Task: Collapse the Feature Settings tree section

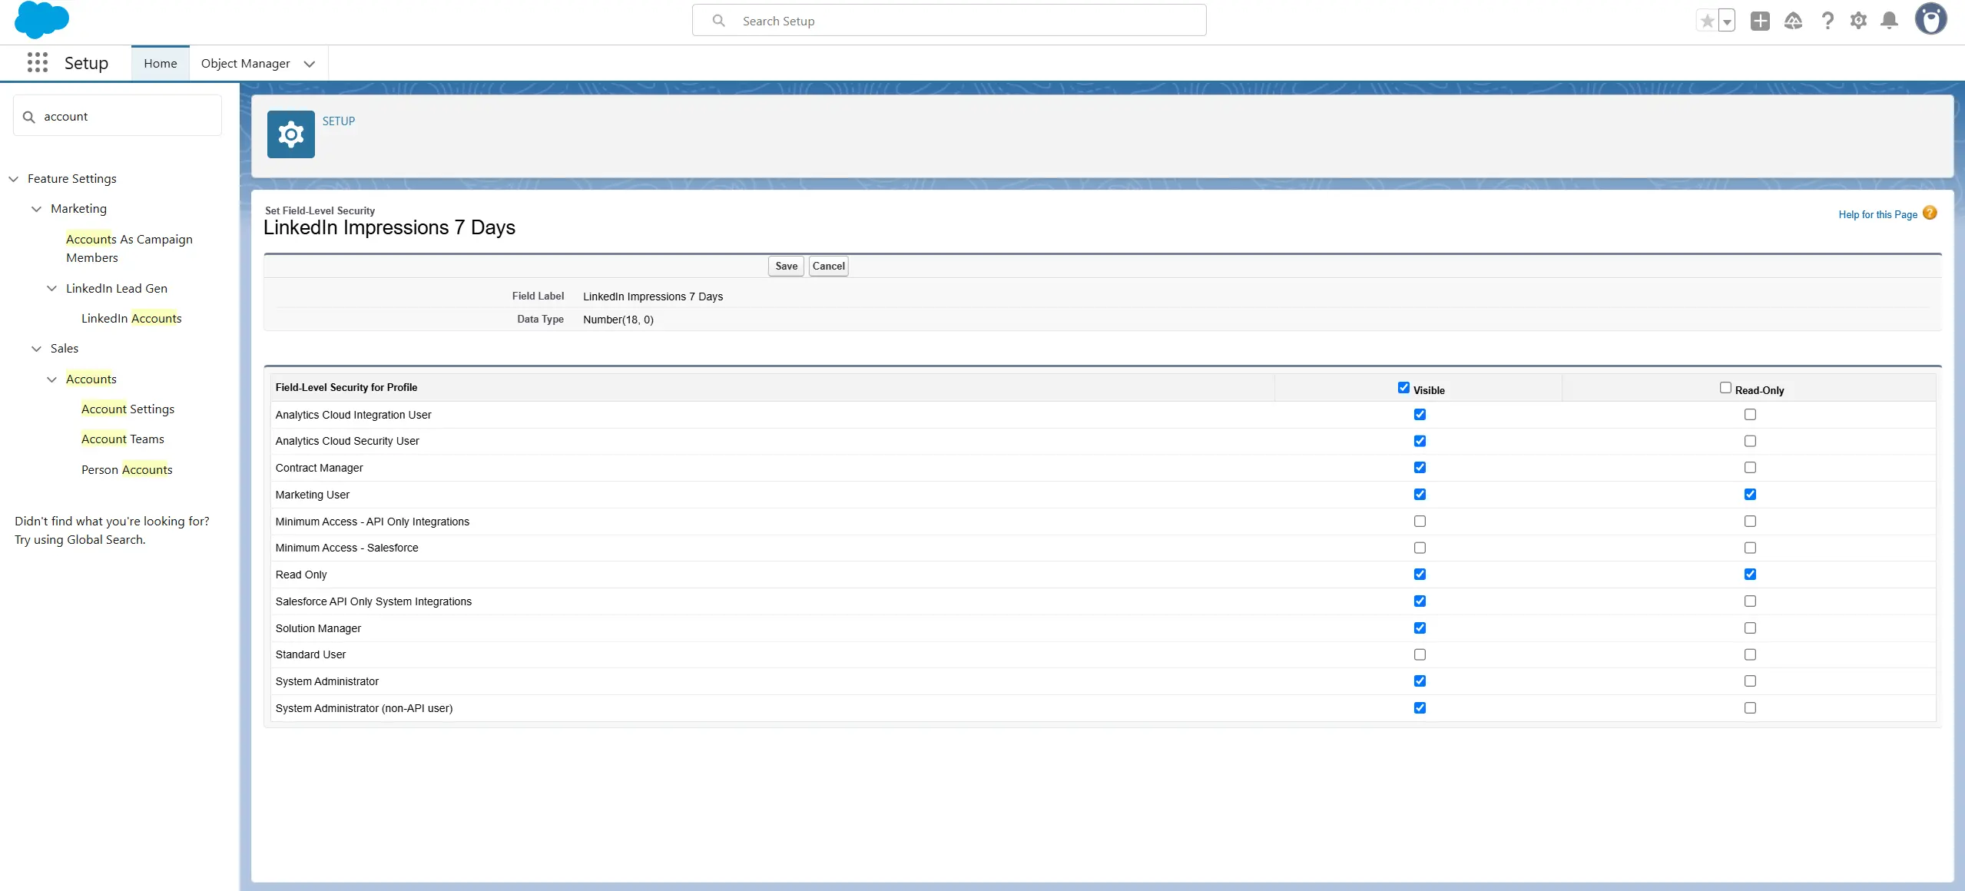Action: [x=13, y=179]
